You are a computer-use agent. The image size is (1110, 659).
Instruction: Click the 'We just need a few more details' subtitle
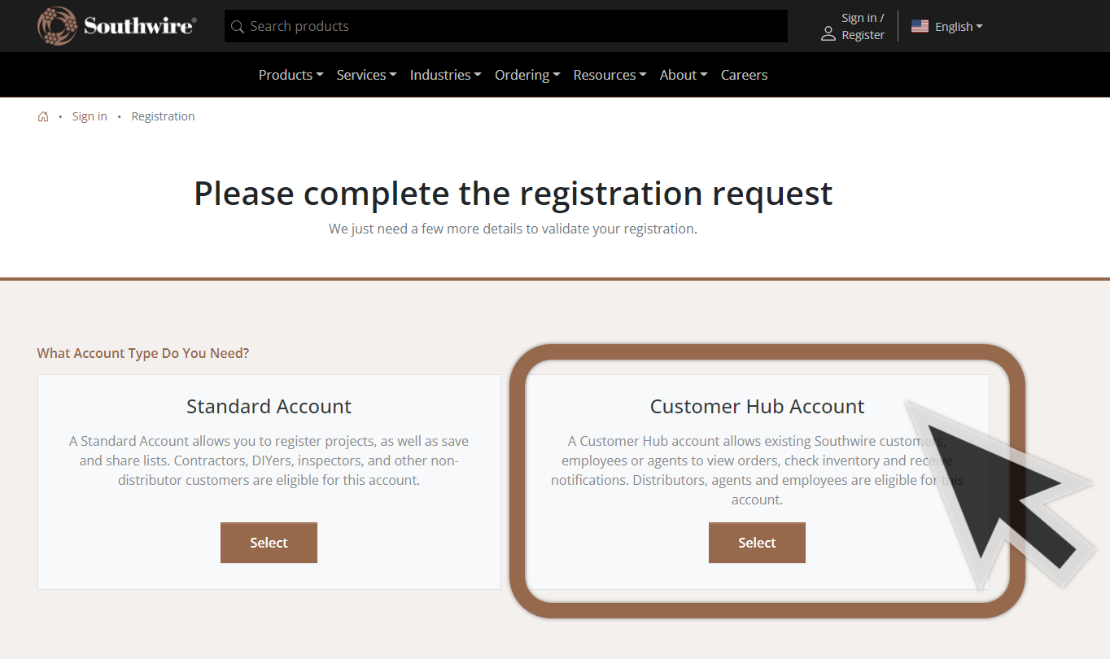513,229
